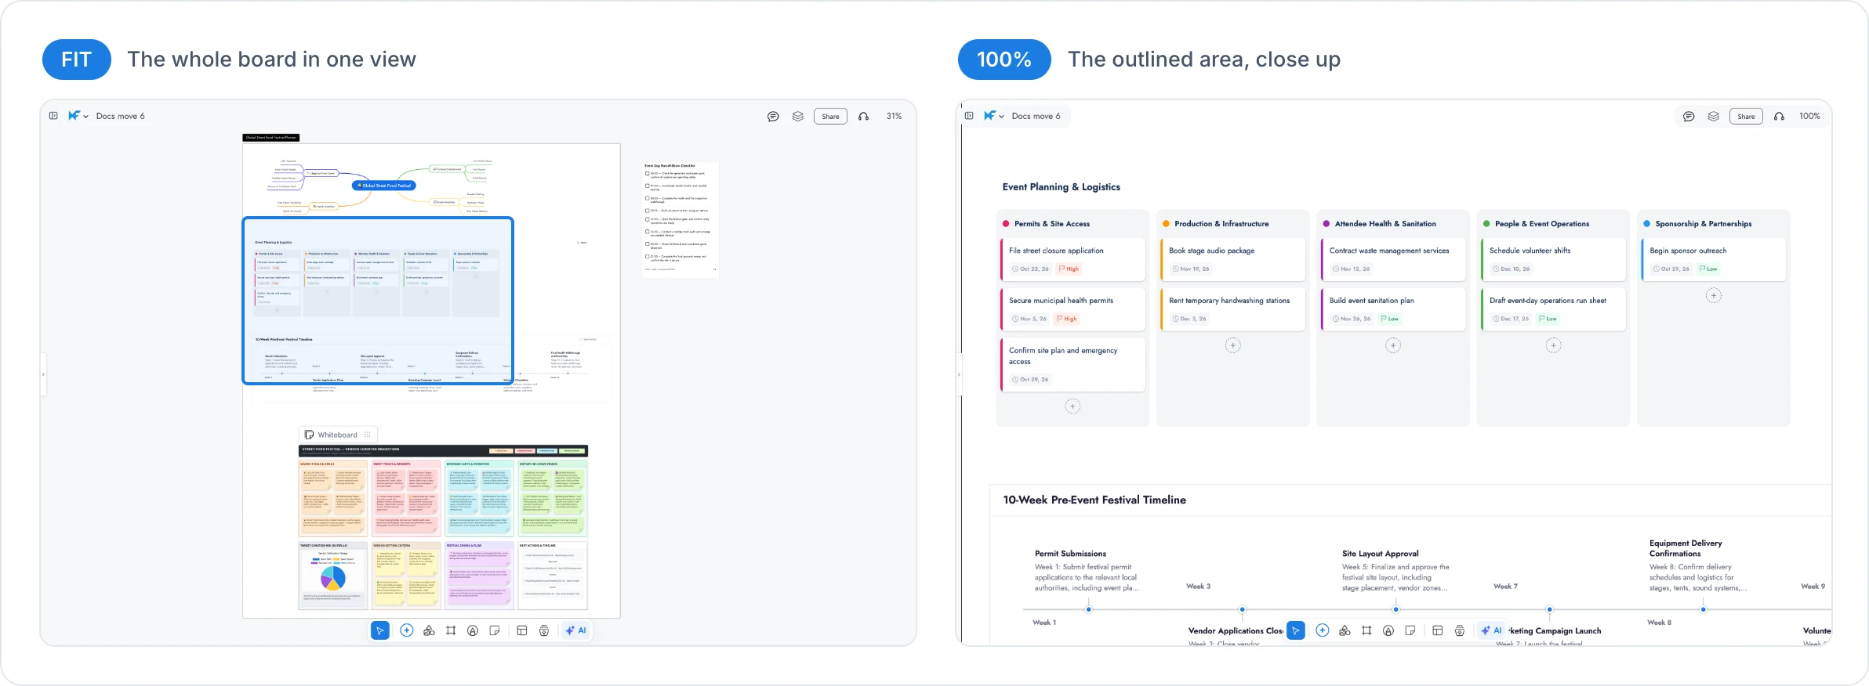Tick the 21:00 final grounds sweep checkbox
Viewport: 1869px width, 686px height.
pos(647,256)
